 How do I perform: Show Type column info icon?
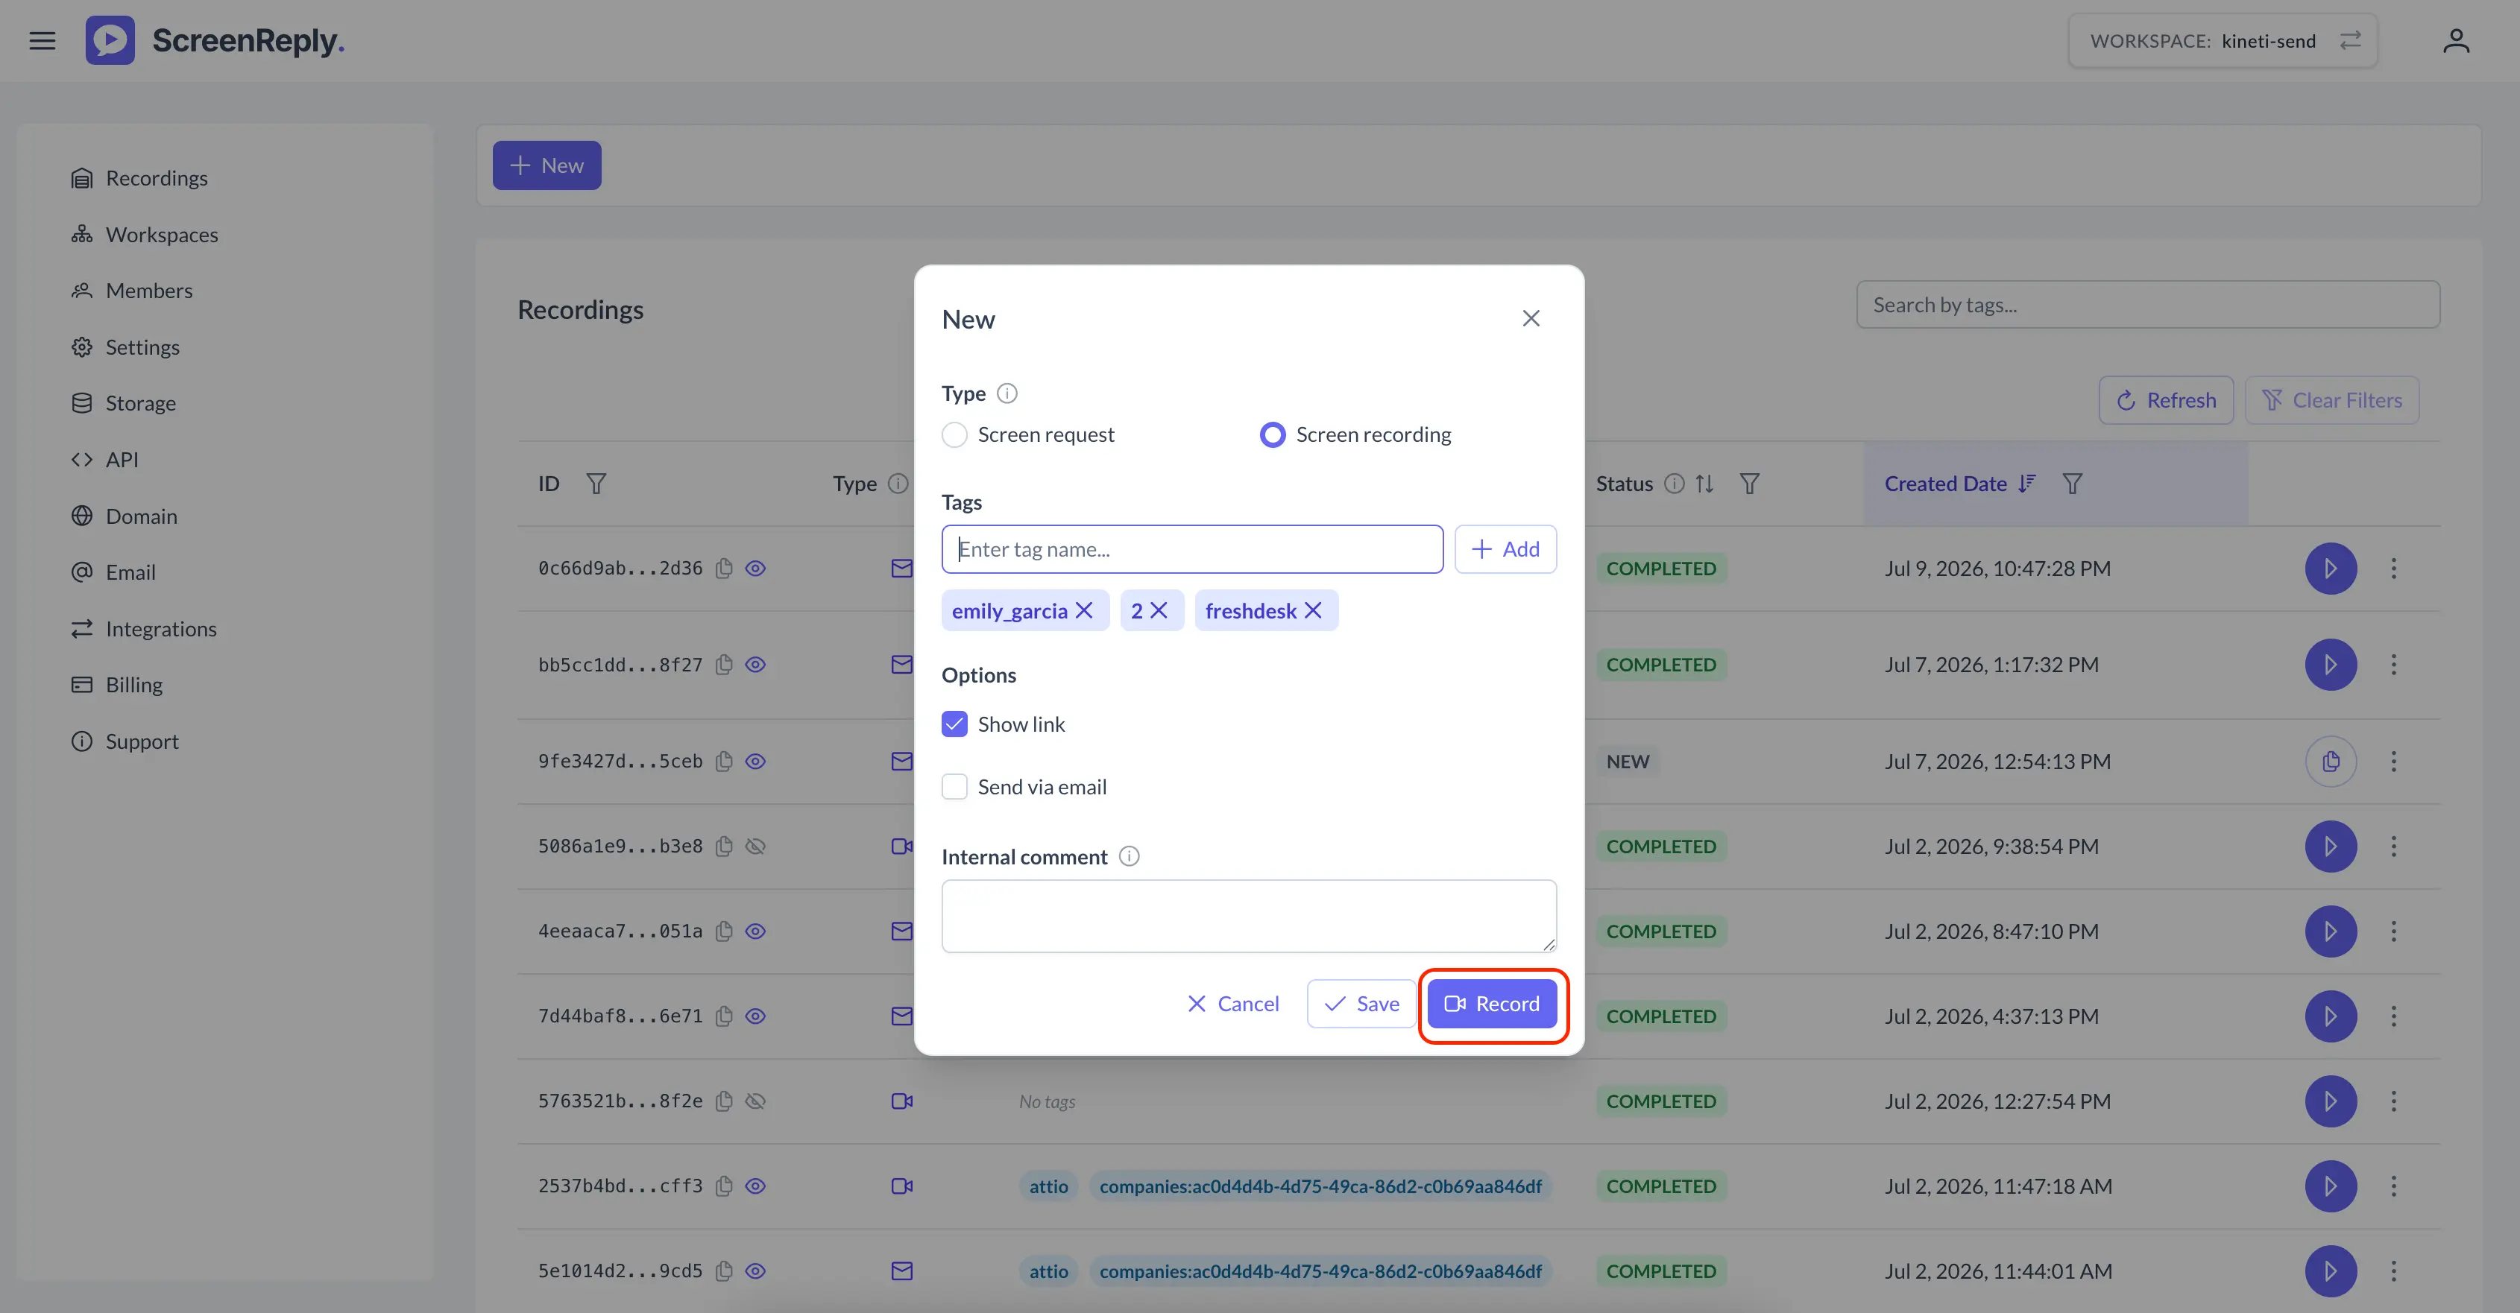[898, 484]
